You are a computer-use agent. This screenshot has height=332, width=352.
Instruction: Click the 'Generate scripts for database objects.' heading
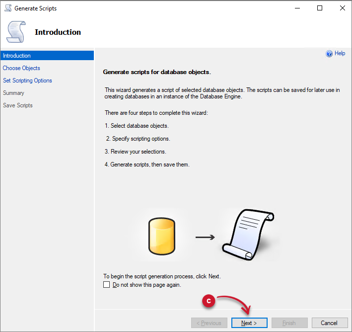[157, 72]
